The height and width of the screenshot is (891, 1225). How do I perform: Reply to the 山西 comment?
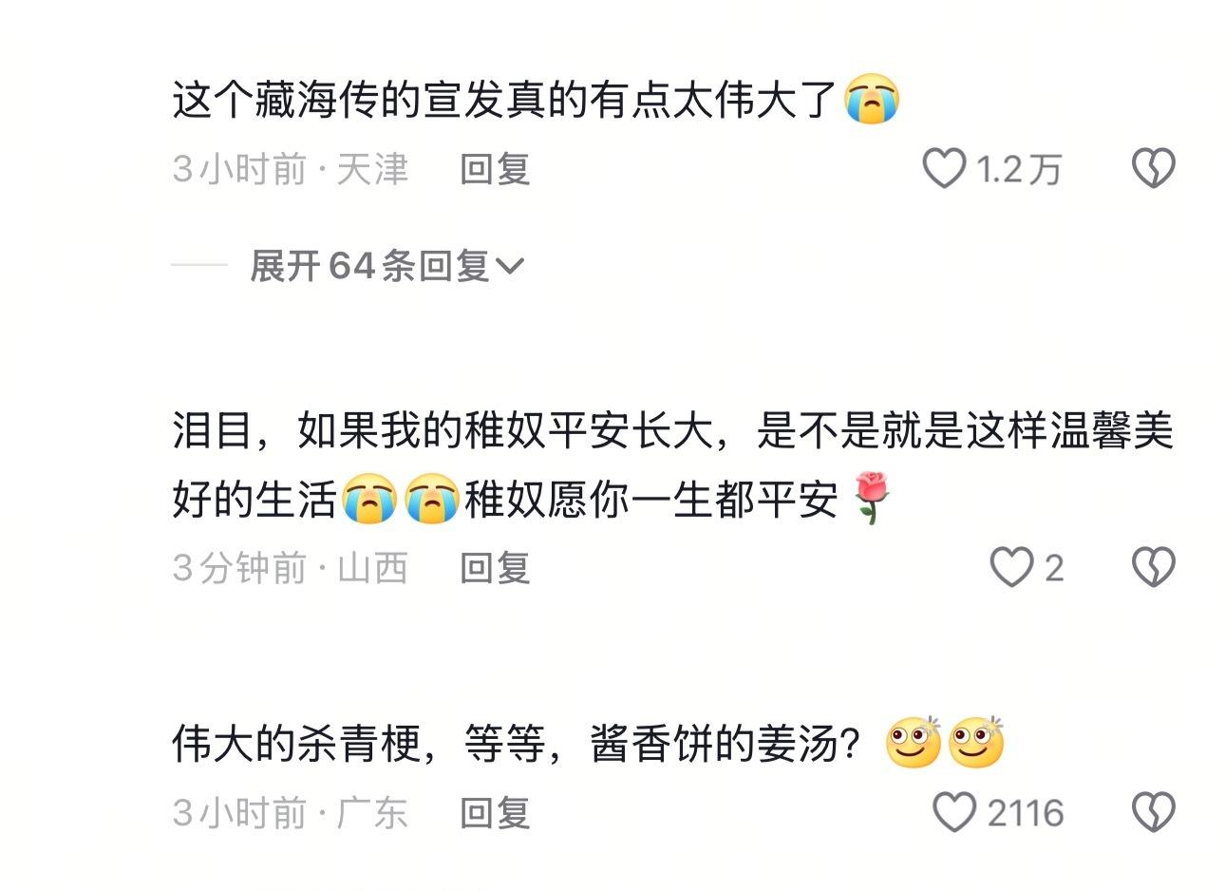coord(495,567)
